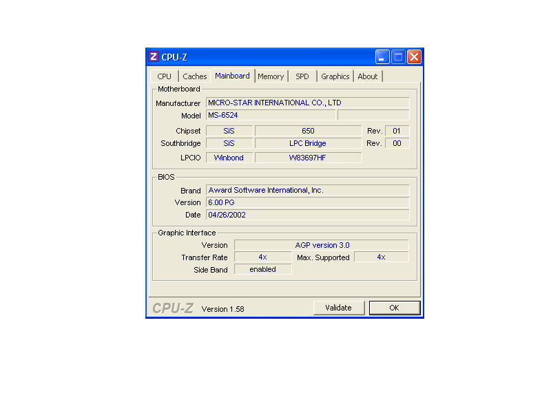Select the Mainboard tab
This screenshot has height=413, width=551.
click(x=232, y=76)
